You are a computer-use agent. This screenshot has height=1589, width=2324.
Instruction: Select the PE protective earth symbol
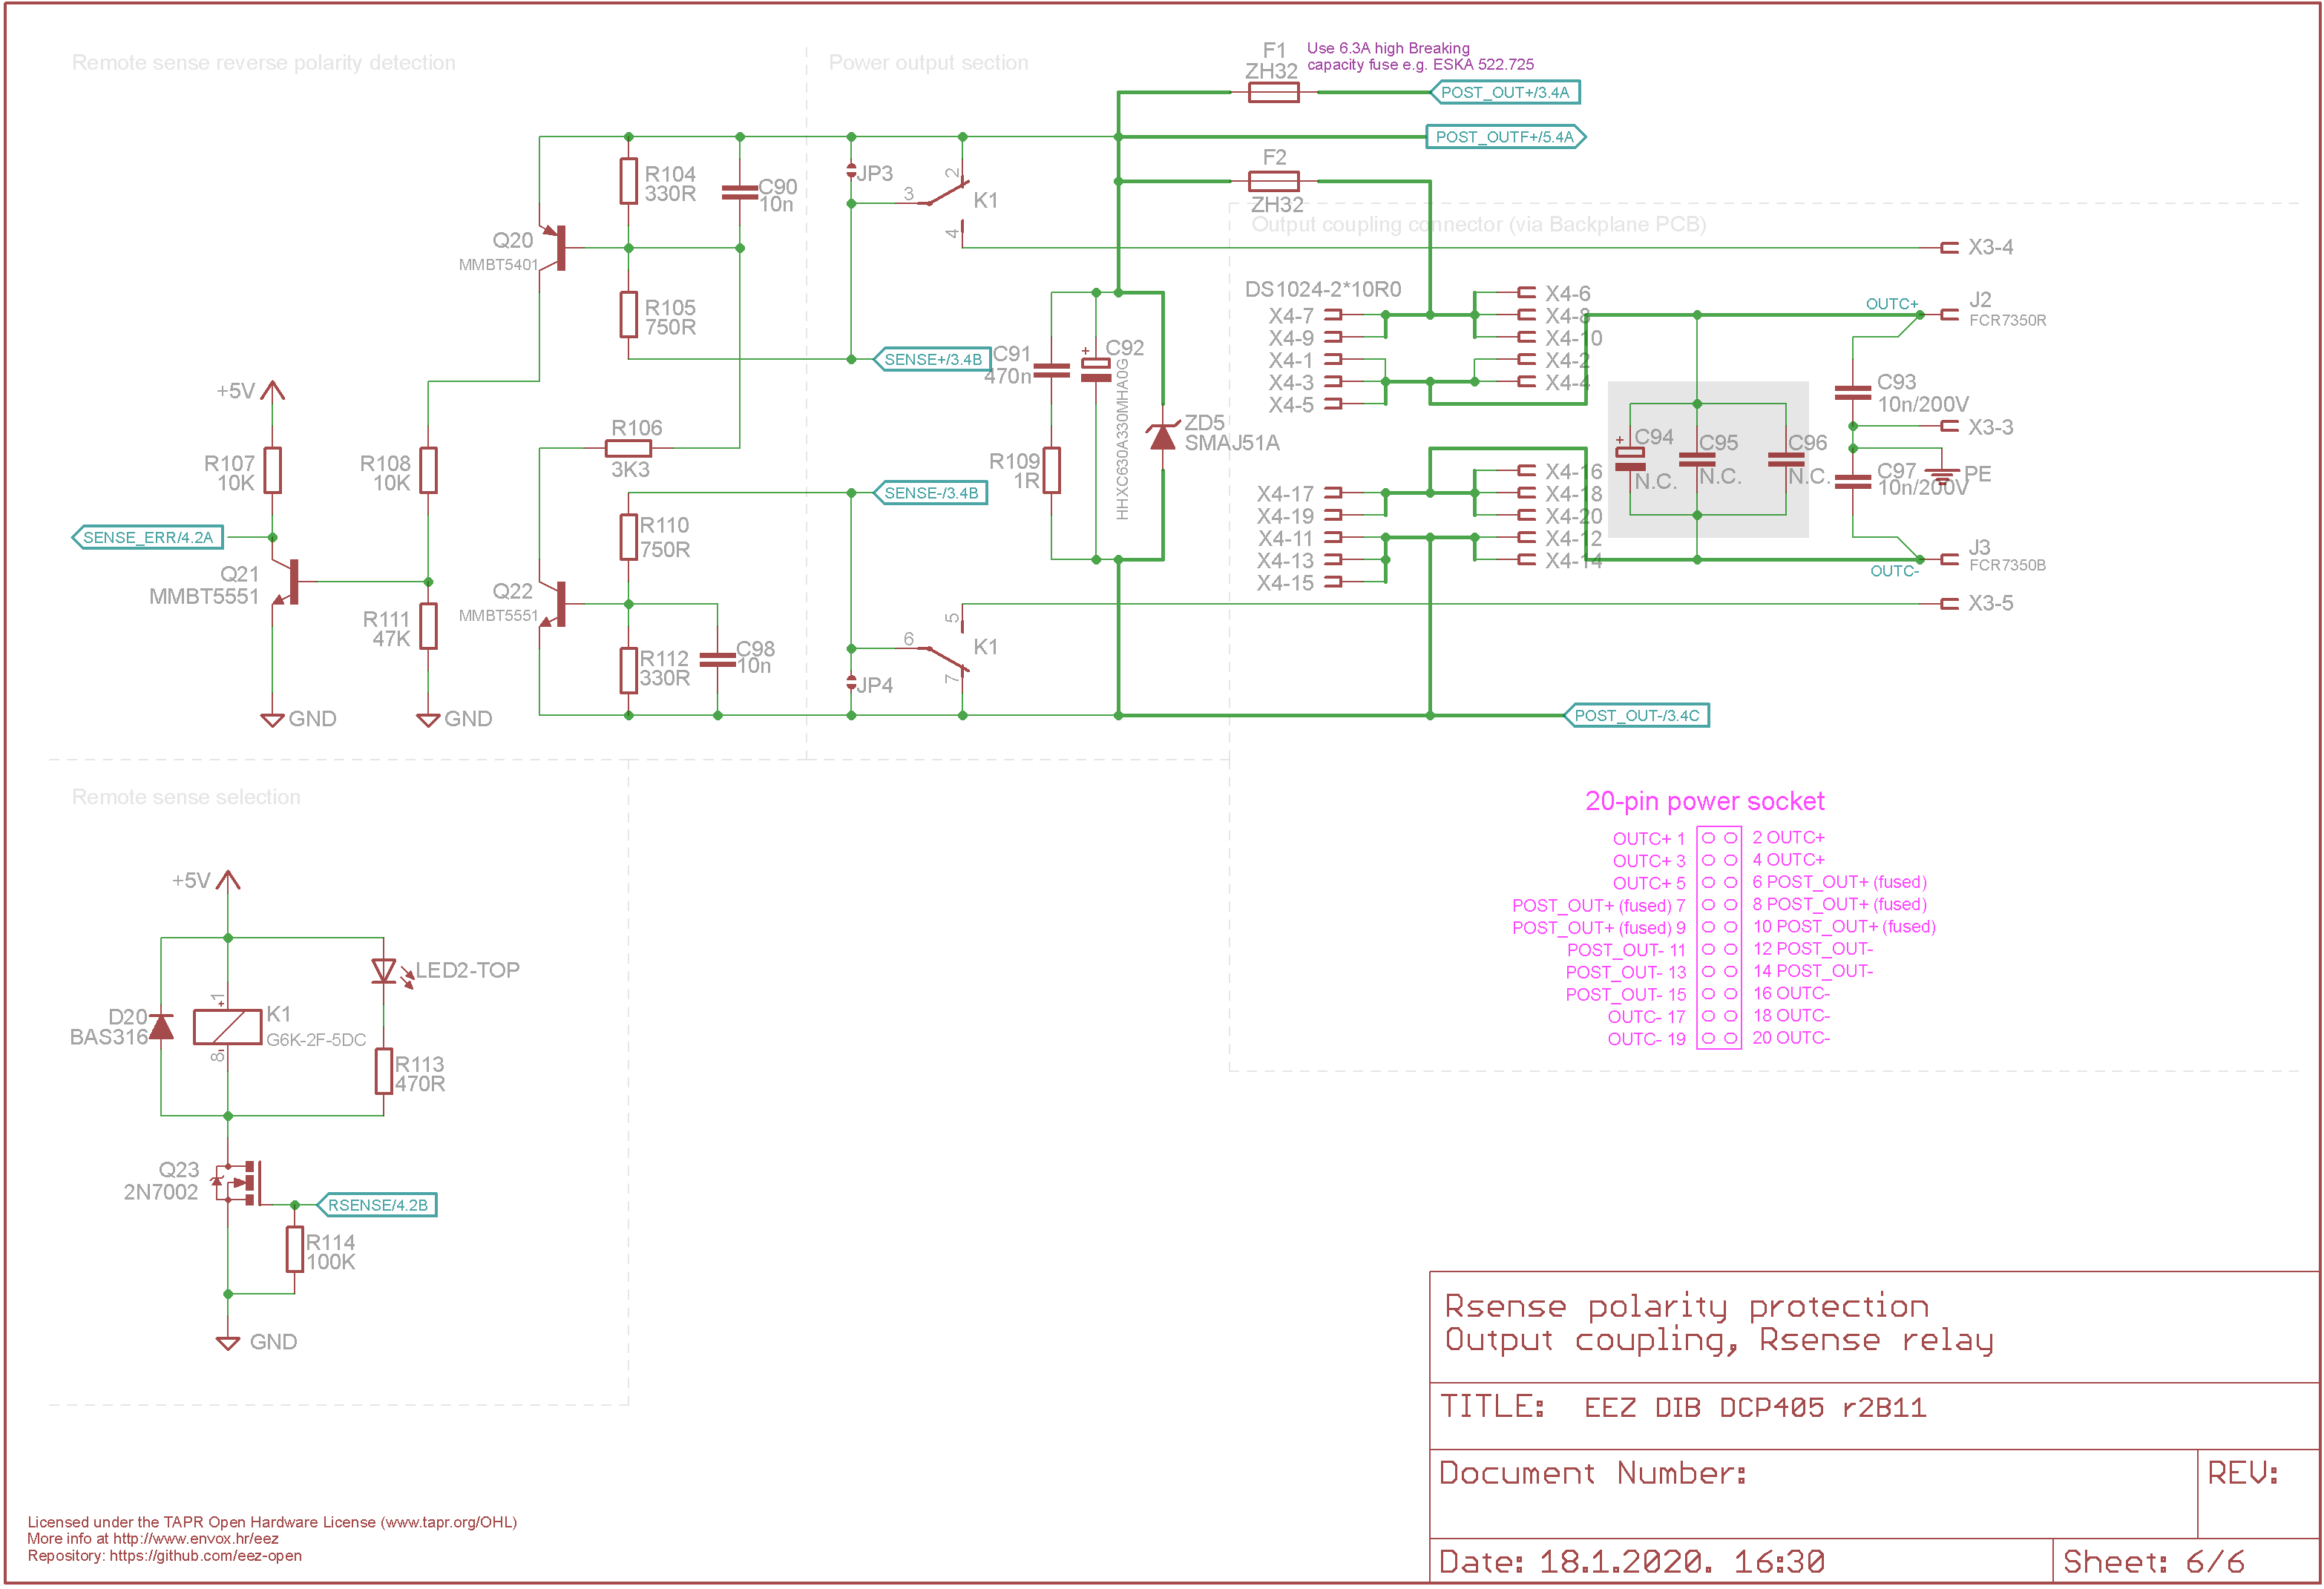[1942, 476]
